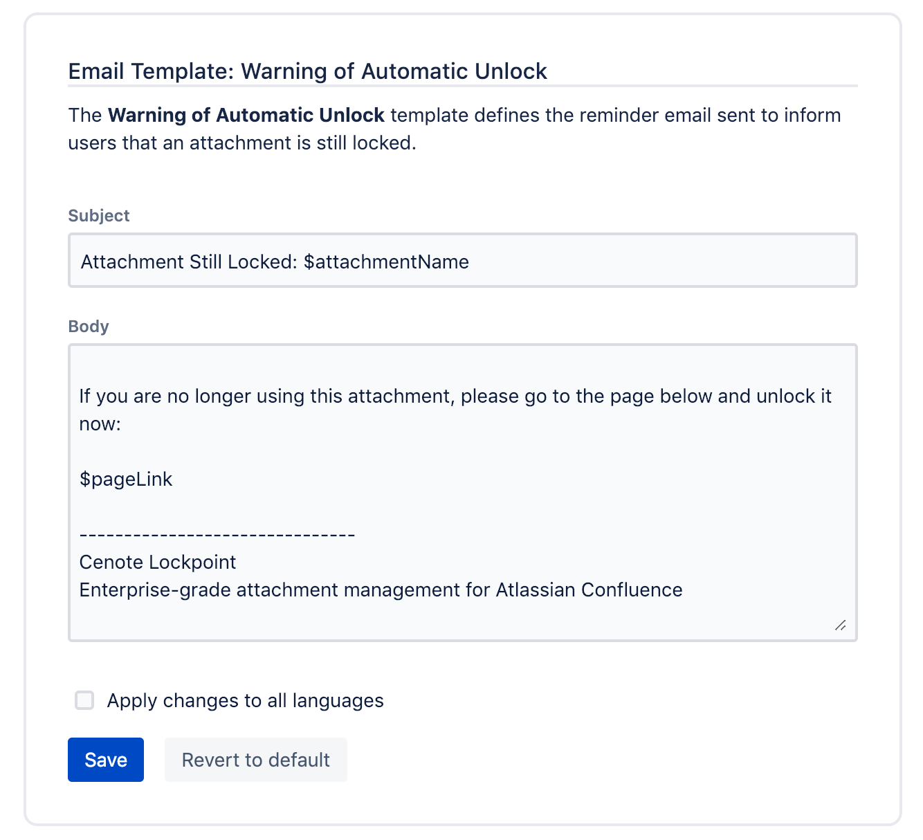Click the Enterprise-grade attachment management line
Image resolution: width=923 pixels, height=840 pixels.
coord(381,590)
